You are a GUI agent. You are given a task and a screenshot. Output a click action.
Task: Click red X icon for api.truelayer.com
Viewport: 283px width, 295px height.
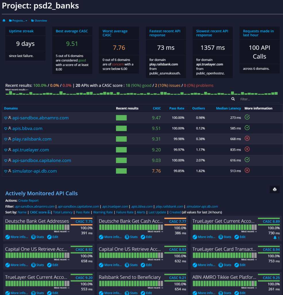(247, 149)
